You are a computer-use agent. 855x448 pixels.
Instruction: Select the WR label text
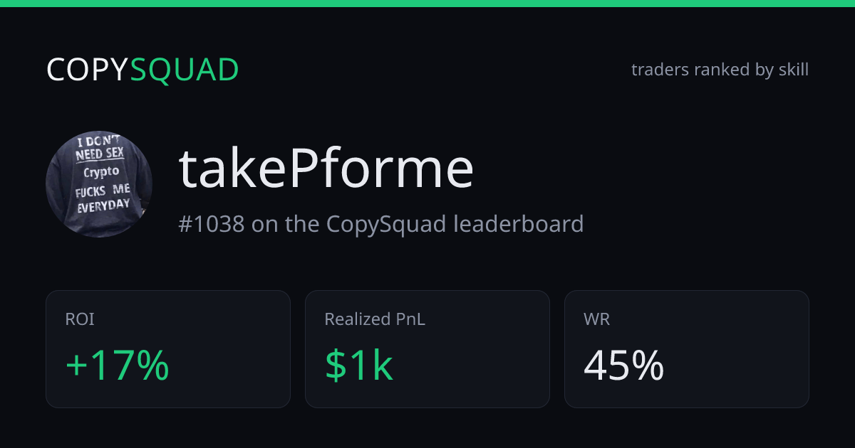(x=597, y=320)
